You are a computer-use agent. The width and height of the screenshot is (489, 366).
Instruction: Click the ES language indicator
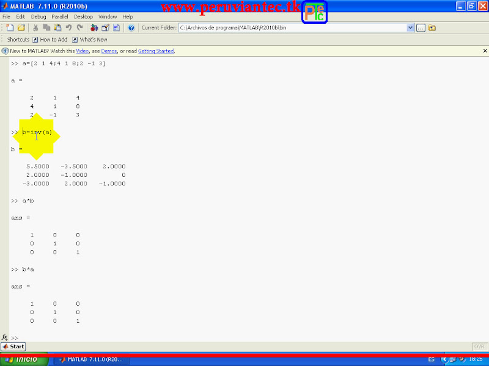tap(432, 360)
